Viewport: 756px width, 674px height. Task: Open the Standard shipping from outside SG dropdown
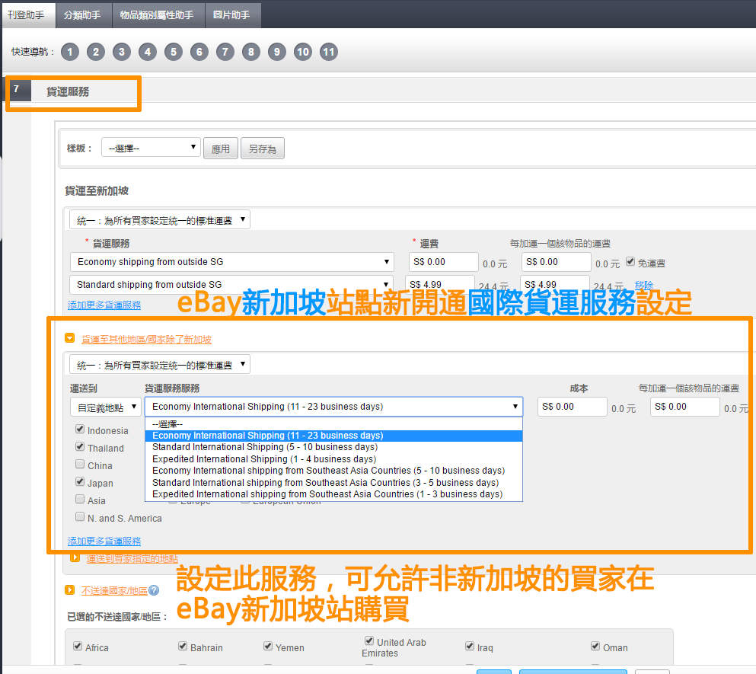(232, 284)
